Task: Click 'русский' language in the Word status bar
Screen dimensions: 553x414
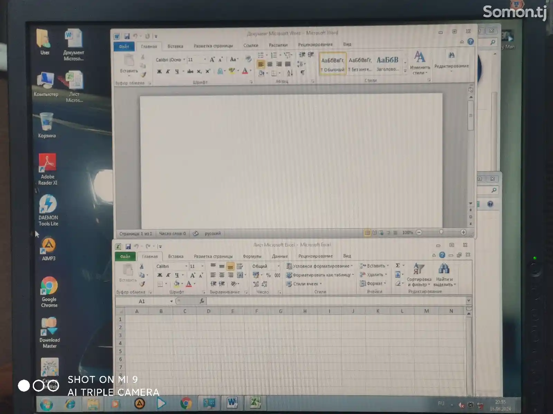Action: (x=213, y=234)
